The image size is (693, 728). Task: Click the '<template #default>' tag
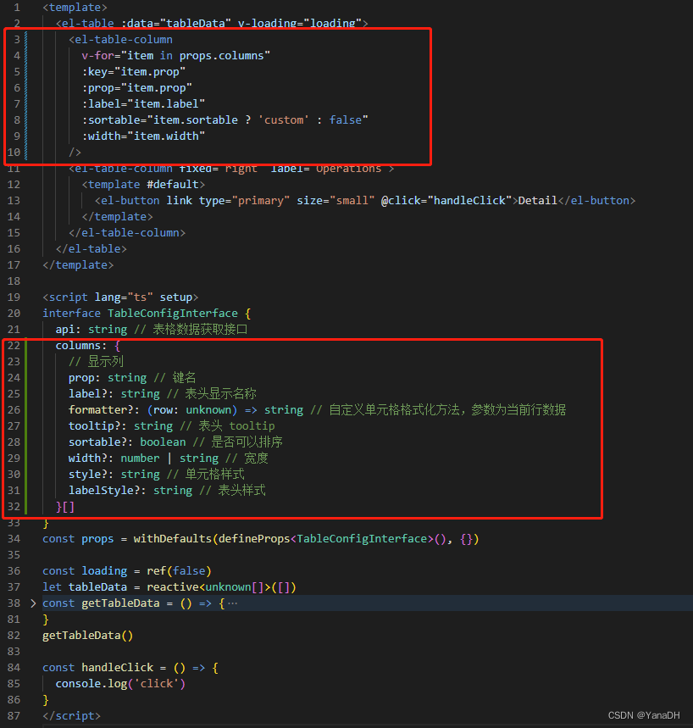pos(143,184)
